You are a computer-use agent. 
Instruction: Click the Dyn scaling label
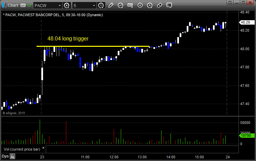5,156
